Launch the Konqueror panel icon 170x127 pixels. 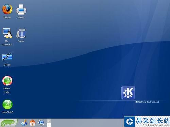pos(41,123)
